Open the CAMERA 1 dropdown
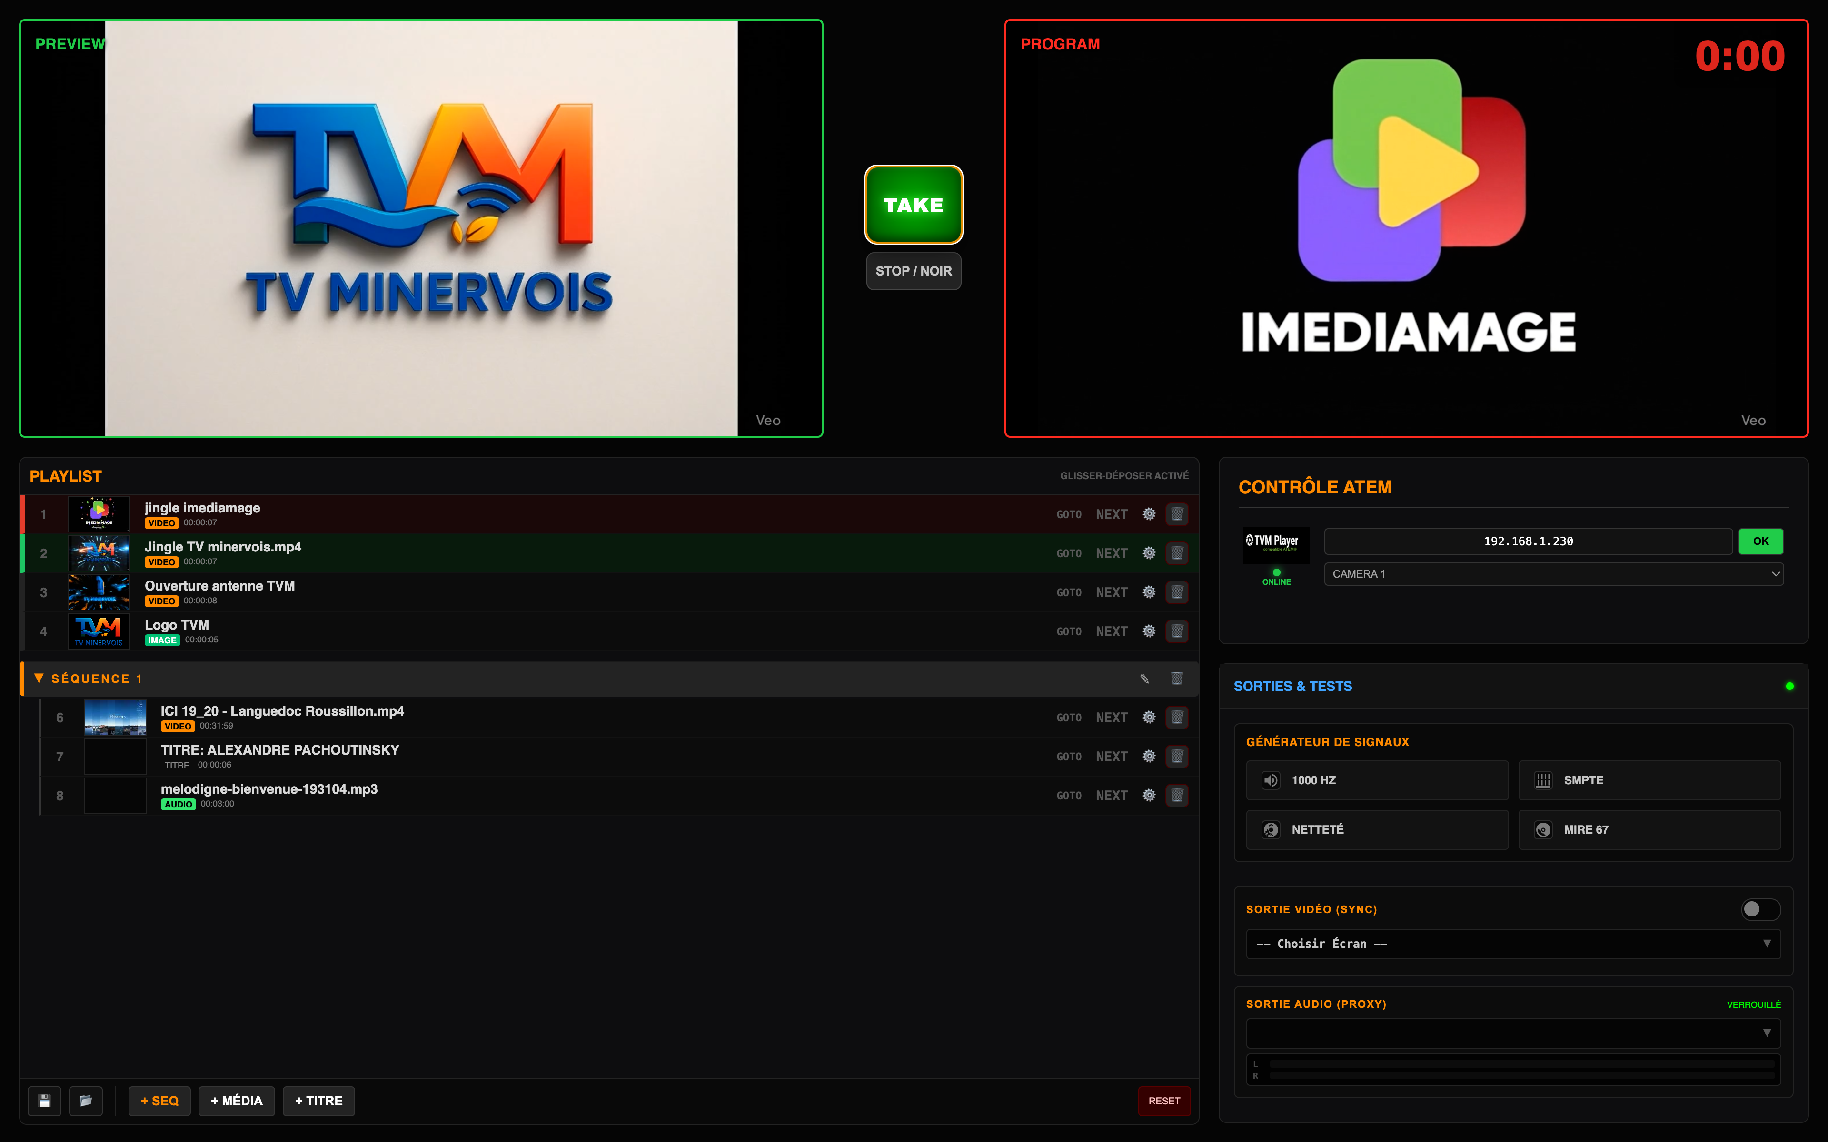This screenshot has height=1142, width=1828. [x=1554, y=574]
